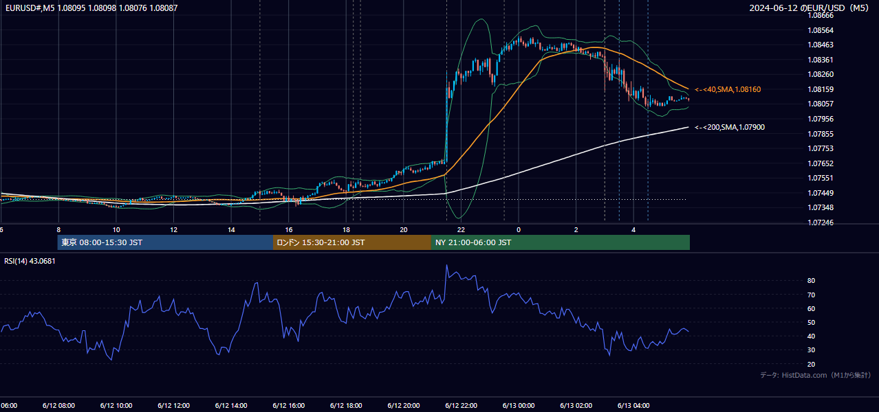Screen dimensions: 879x412
Task: Click hour label 10 under the price chart
Action: (116, 229)
